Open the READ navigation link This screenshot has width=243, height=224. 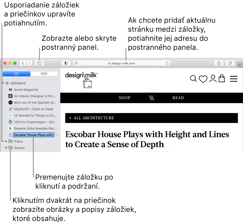178,98
